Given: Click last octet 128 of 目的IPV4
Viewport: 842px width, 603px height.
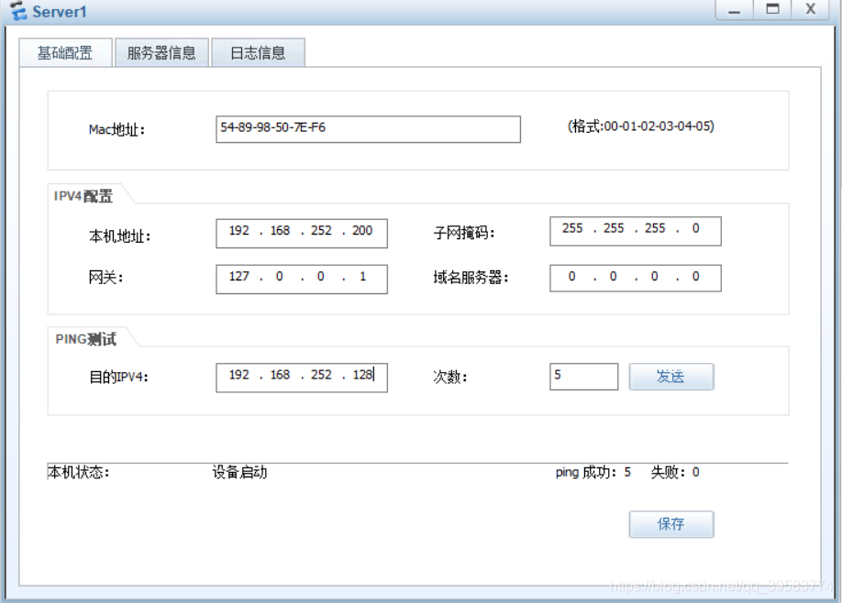Looking at the screenshot, I should click(x=362, y=376).
